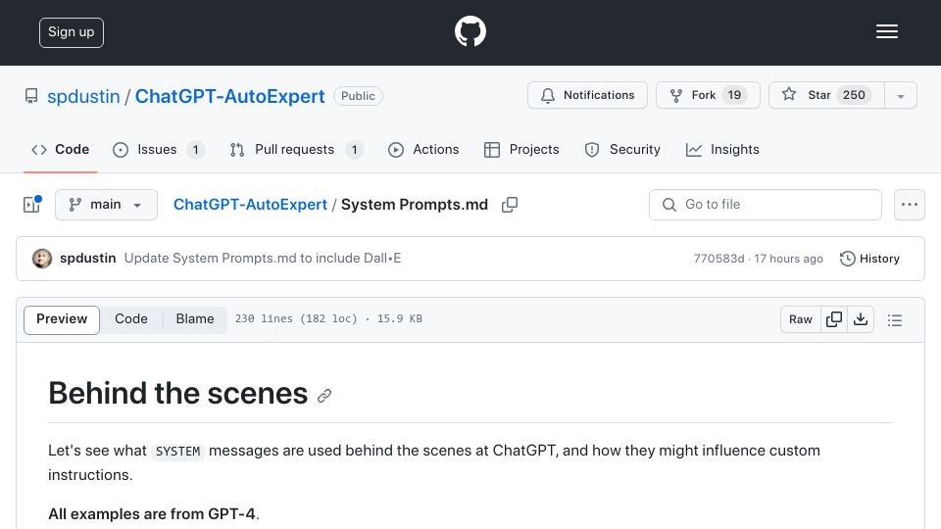Download the raw file icon

click(x=861, y=319)
